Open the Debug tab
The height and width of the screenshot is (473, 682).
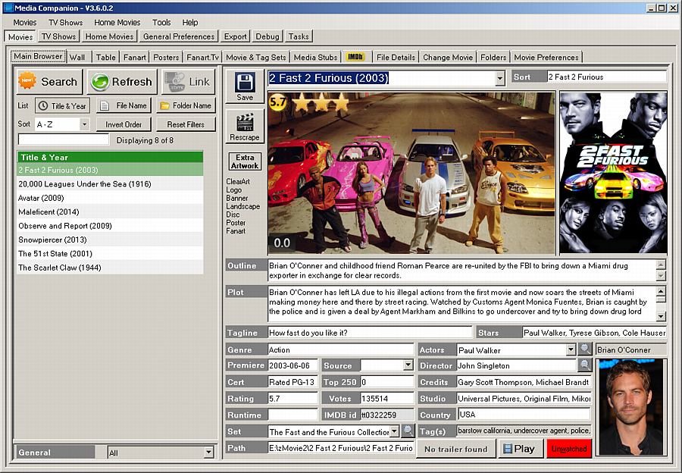coord(267,36)
